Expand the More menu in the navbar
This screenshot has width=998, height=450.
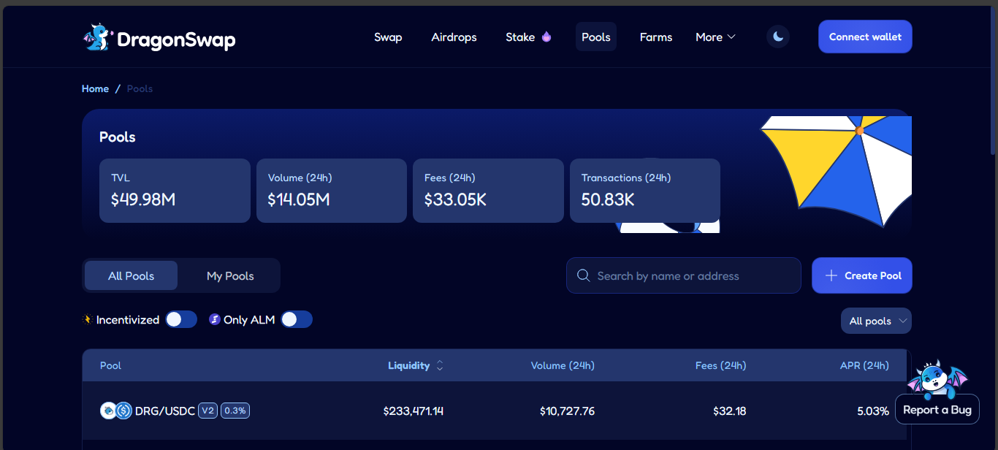tap(715, 37)
